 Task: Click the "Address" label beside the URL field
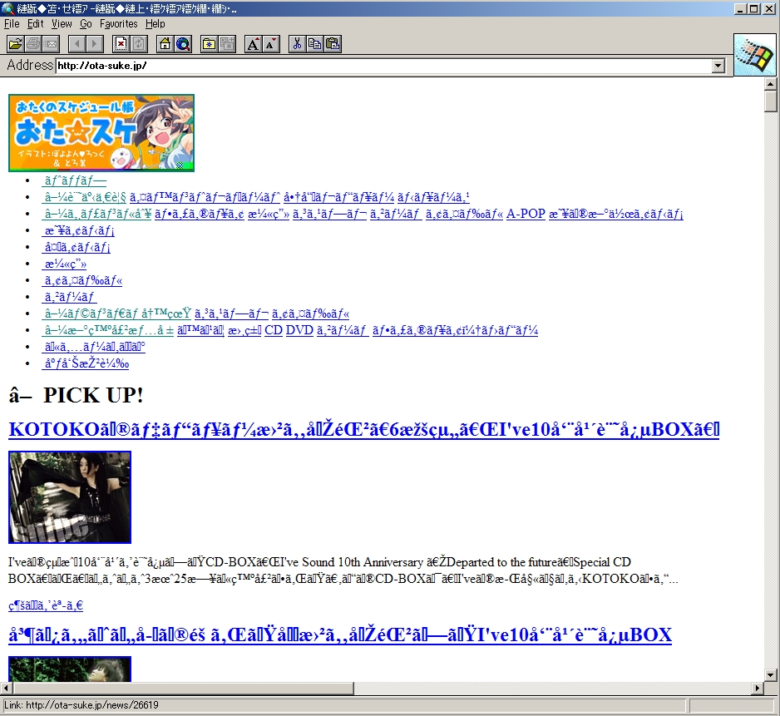point(30,65)
